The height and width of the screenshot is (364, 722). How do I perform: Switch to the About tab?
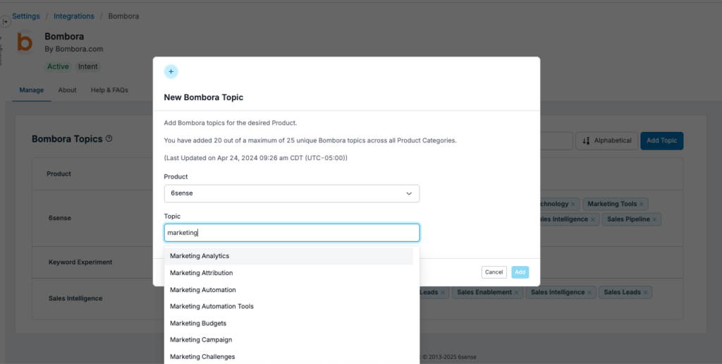pyautogui.click(x=68, y=90)
